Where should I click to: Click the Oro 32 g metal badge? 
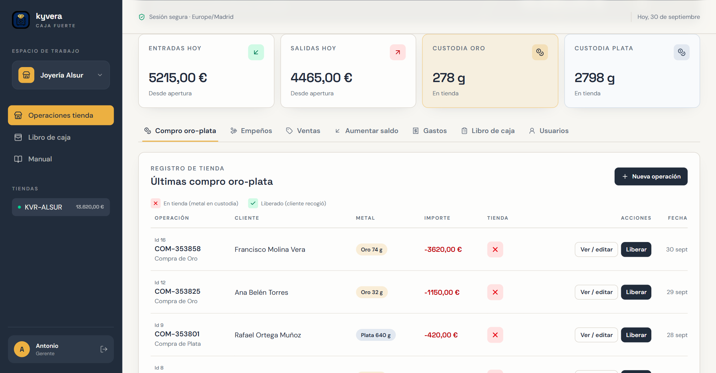point(372,292)
